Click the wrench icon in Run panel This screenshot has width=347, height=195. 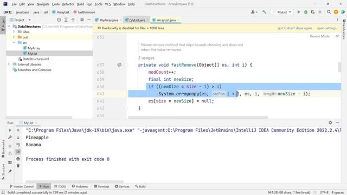[10, 137]
